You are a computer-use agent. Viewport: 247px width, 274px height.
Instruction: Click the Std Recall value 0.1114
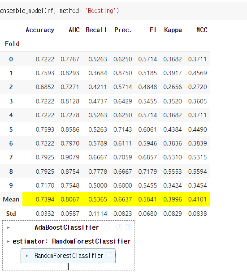pyautogui.click(x=98, y=214)
